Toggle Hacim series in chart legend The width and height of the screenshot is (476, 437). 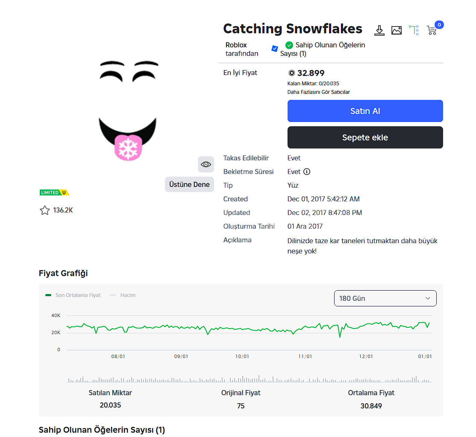click(x=123, y=295)
